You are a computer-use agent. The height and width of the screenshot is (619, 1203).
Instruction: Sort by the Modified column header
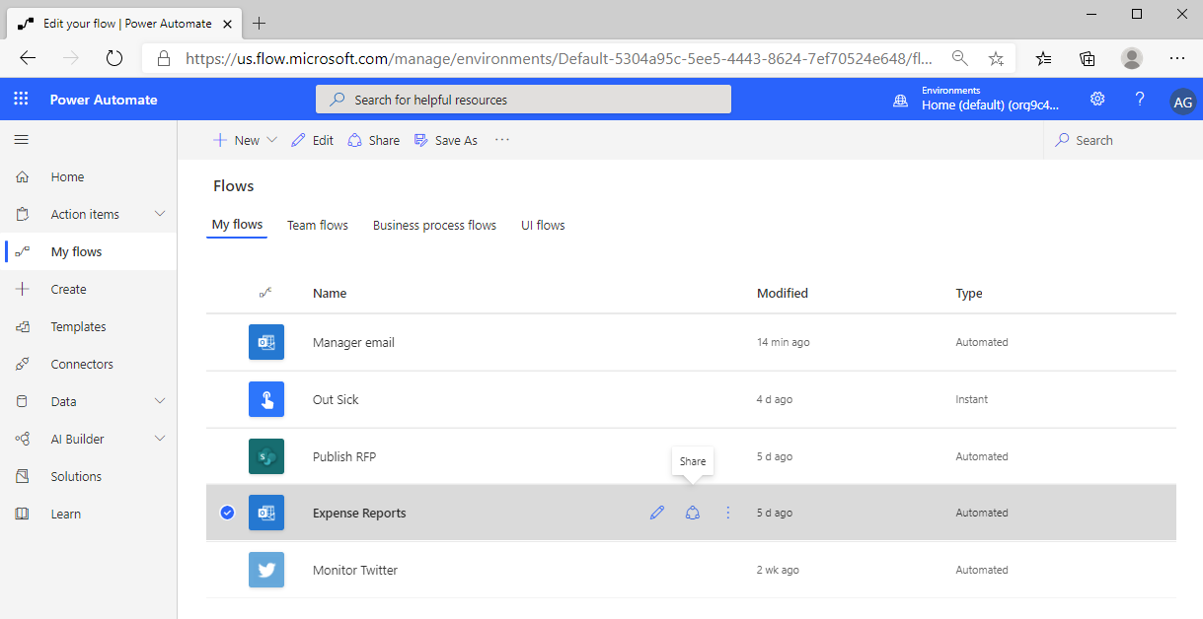[x=783, y=294]
